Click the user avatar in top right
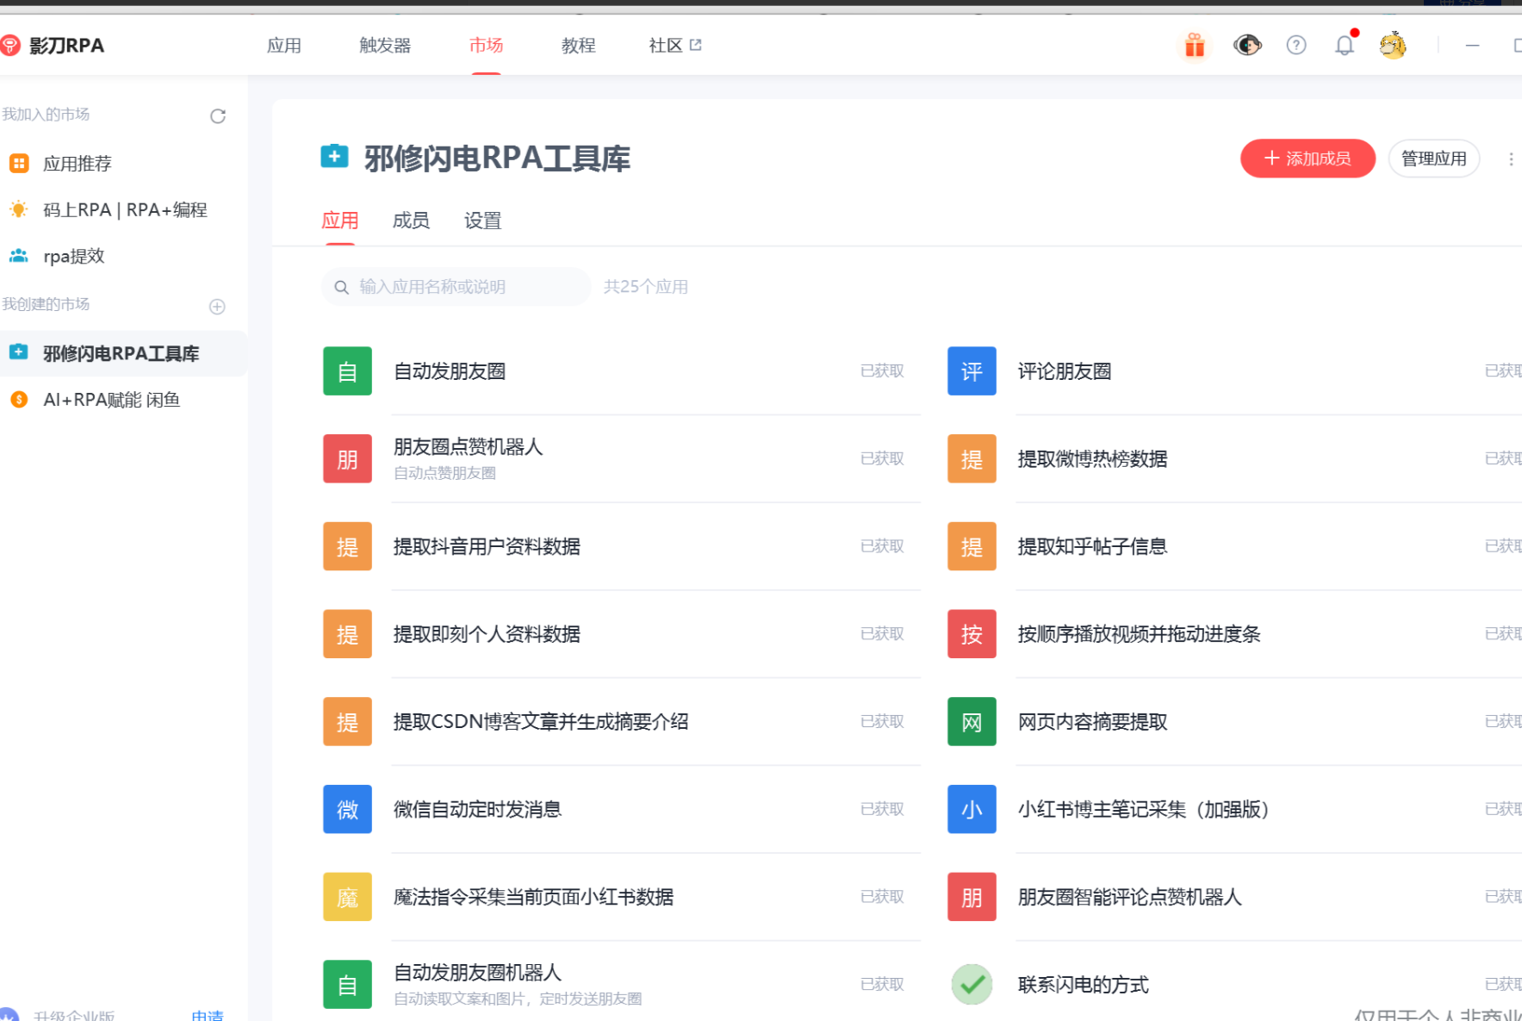 [1392, 45]
